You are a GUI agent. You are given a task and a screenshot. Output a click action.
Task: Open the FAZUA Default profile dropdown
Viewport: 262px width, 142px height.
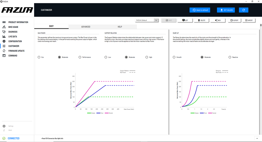pos(147,20)
